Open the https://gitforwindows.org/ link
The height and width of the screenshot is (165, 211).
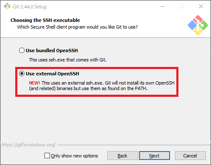28,145
